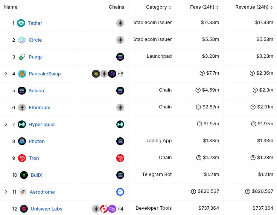Click the Ethereum logo beside the Ethereum name
This screenshot has width=277, height=215.
click(22, 107)
